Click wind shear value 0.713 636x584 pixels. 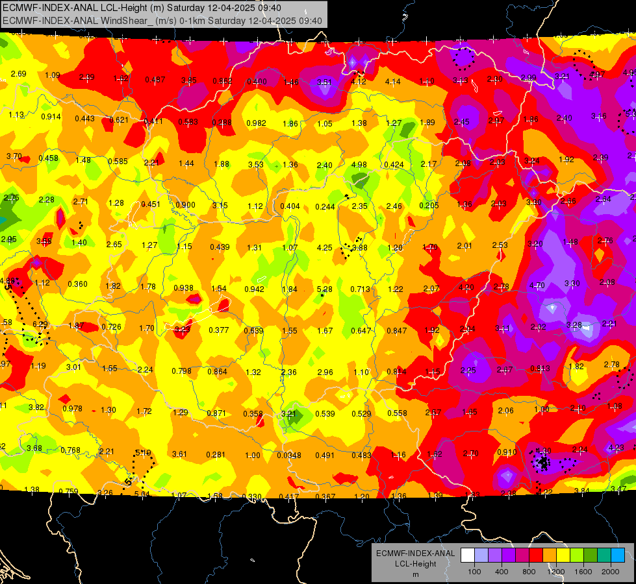(360, 289)
